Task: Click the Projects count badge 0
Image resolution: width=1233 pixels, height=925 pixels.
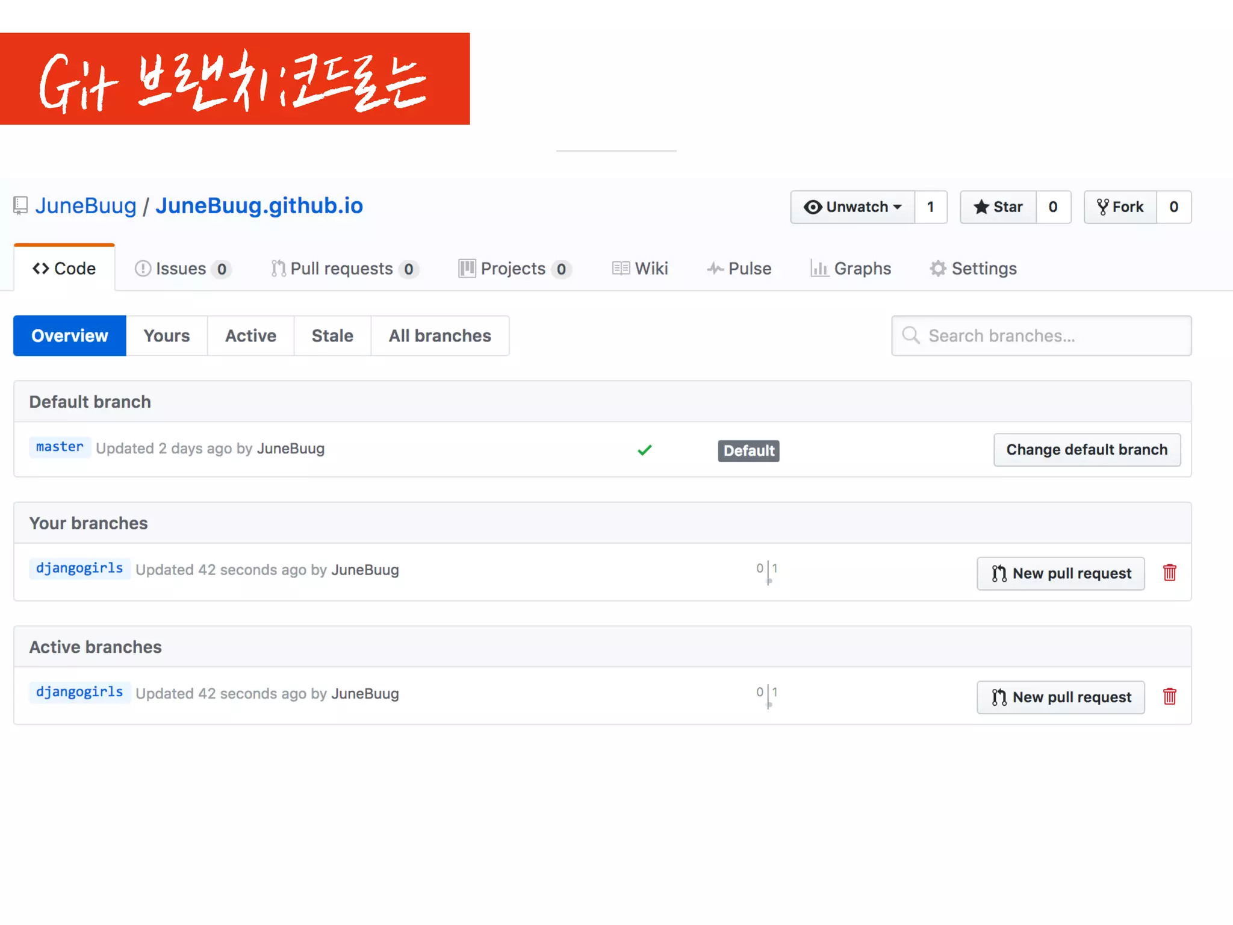Action: pos(561,269)
